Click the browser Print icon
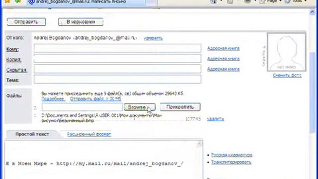 (247, 1)
